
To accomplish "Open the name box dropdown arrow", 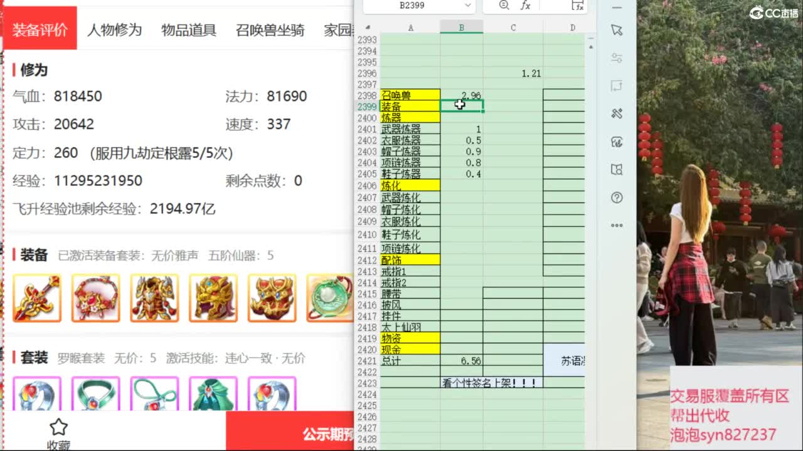I will point(467,5).
